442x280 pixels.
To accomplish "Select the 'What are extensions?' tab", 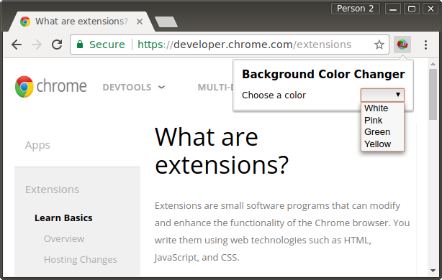I will pyautogui.click(x=81, y=22).
